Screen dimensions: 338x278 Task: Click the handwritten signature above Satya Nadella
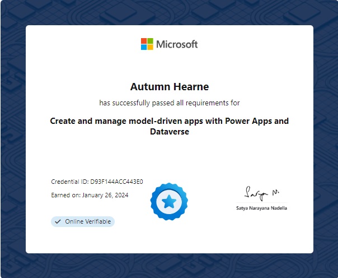pyautogui.click(x=260, y=193)
